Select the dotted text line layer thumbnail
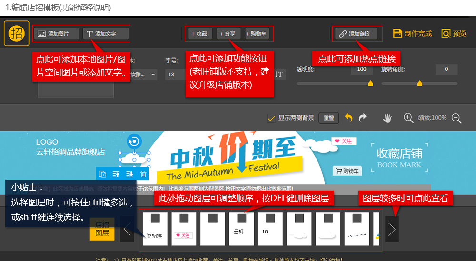The height and width of the screenshot is (261, 476). 357,229
